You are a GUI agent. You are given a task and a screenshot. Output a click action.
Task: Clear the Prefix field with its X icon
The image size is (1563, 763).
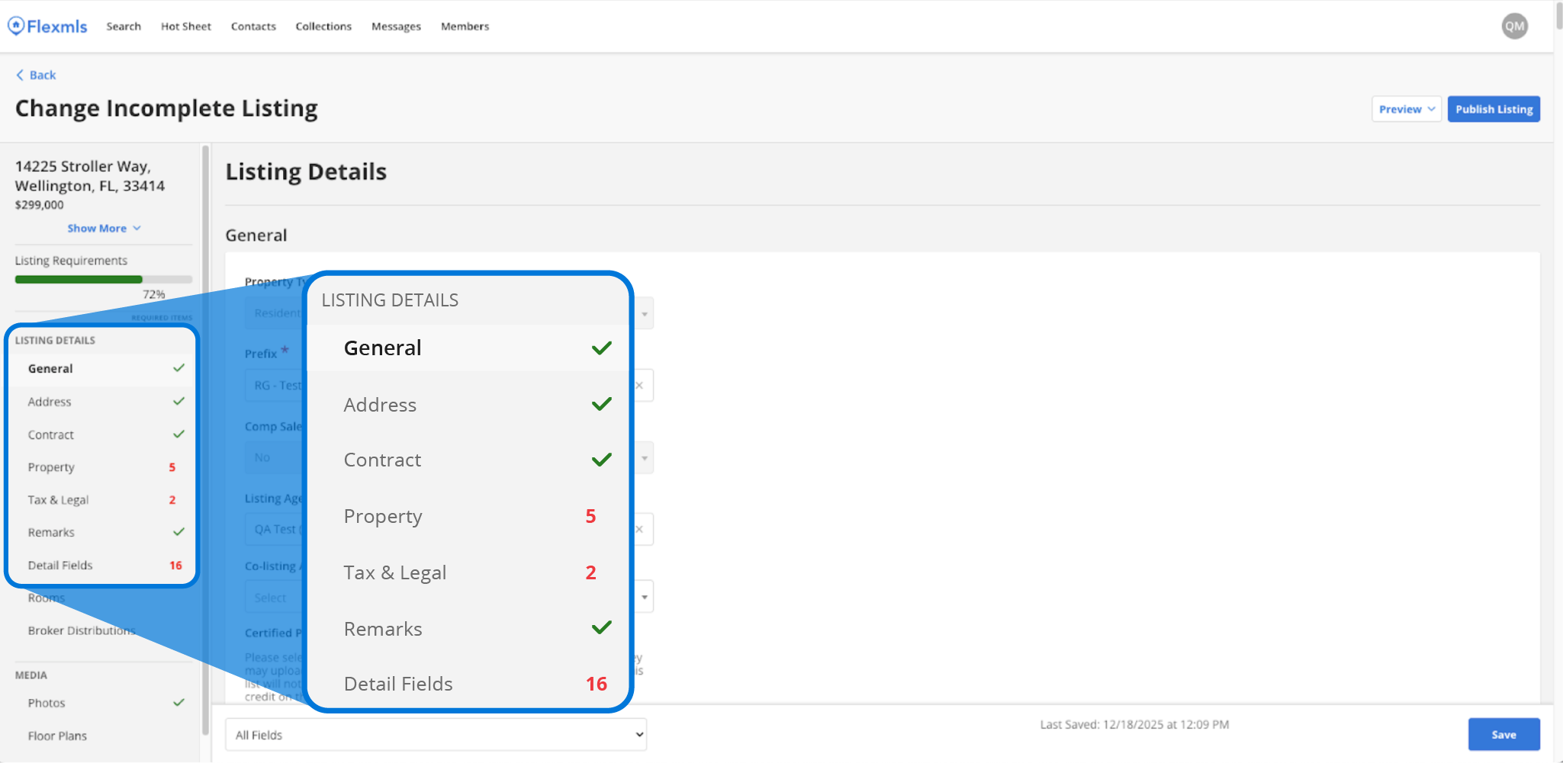click(x=639, y=386)
